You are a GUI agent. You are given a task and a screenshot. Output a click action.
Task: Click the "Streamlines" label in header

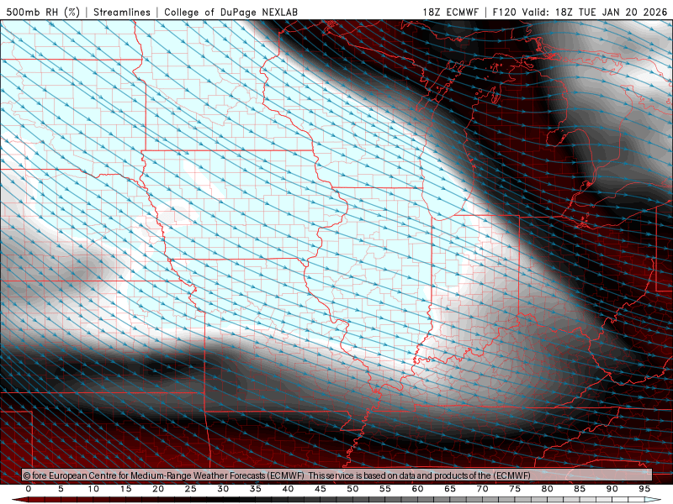pyautogui.click(x=122, y=12)
